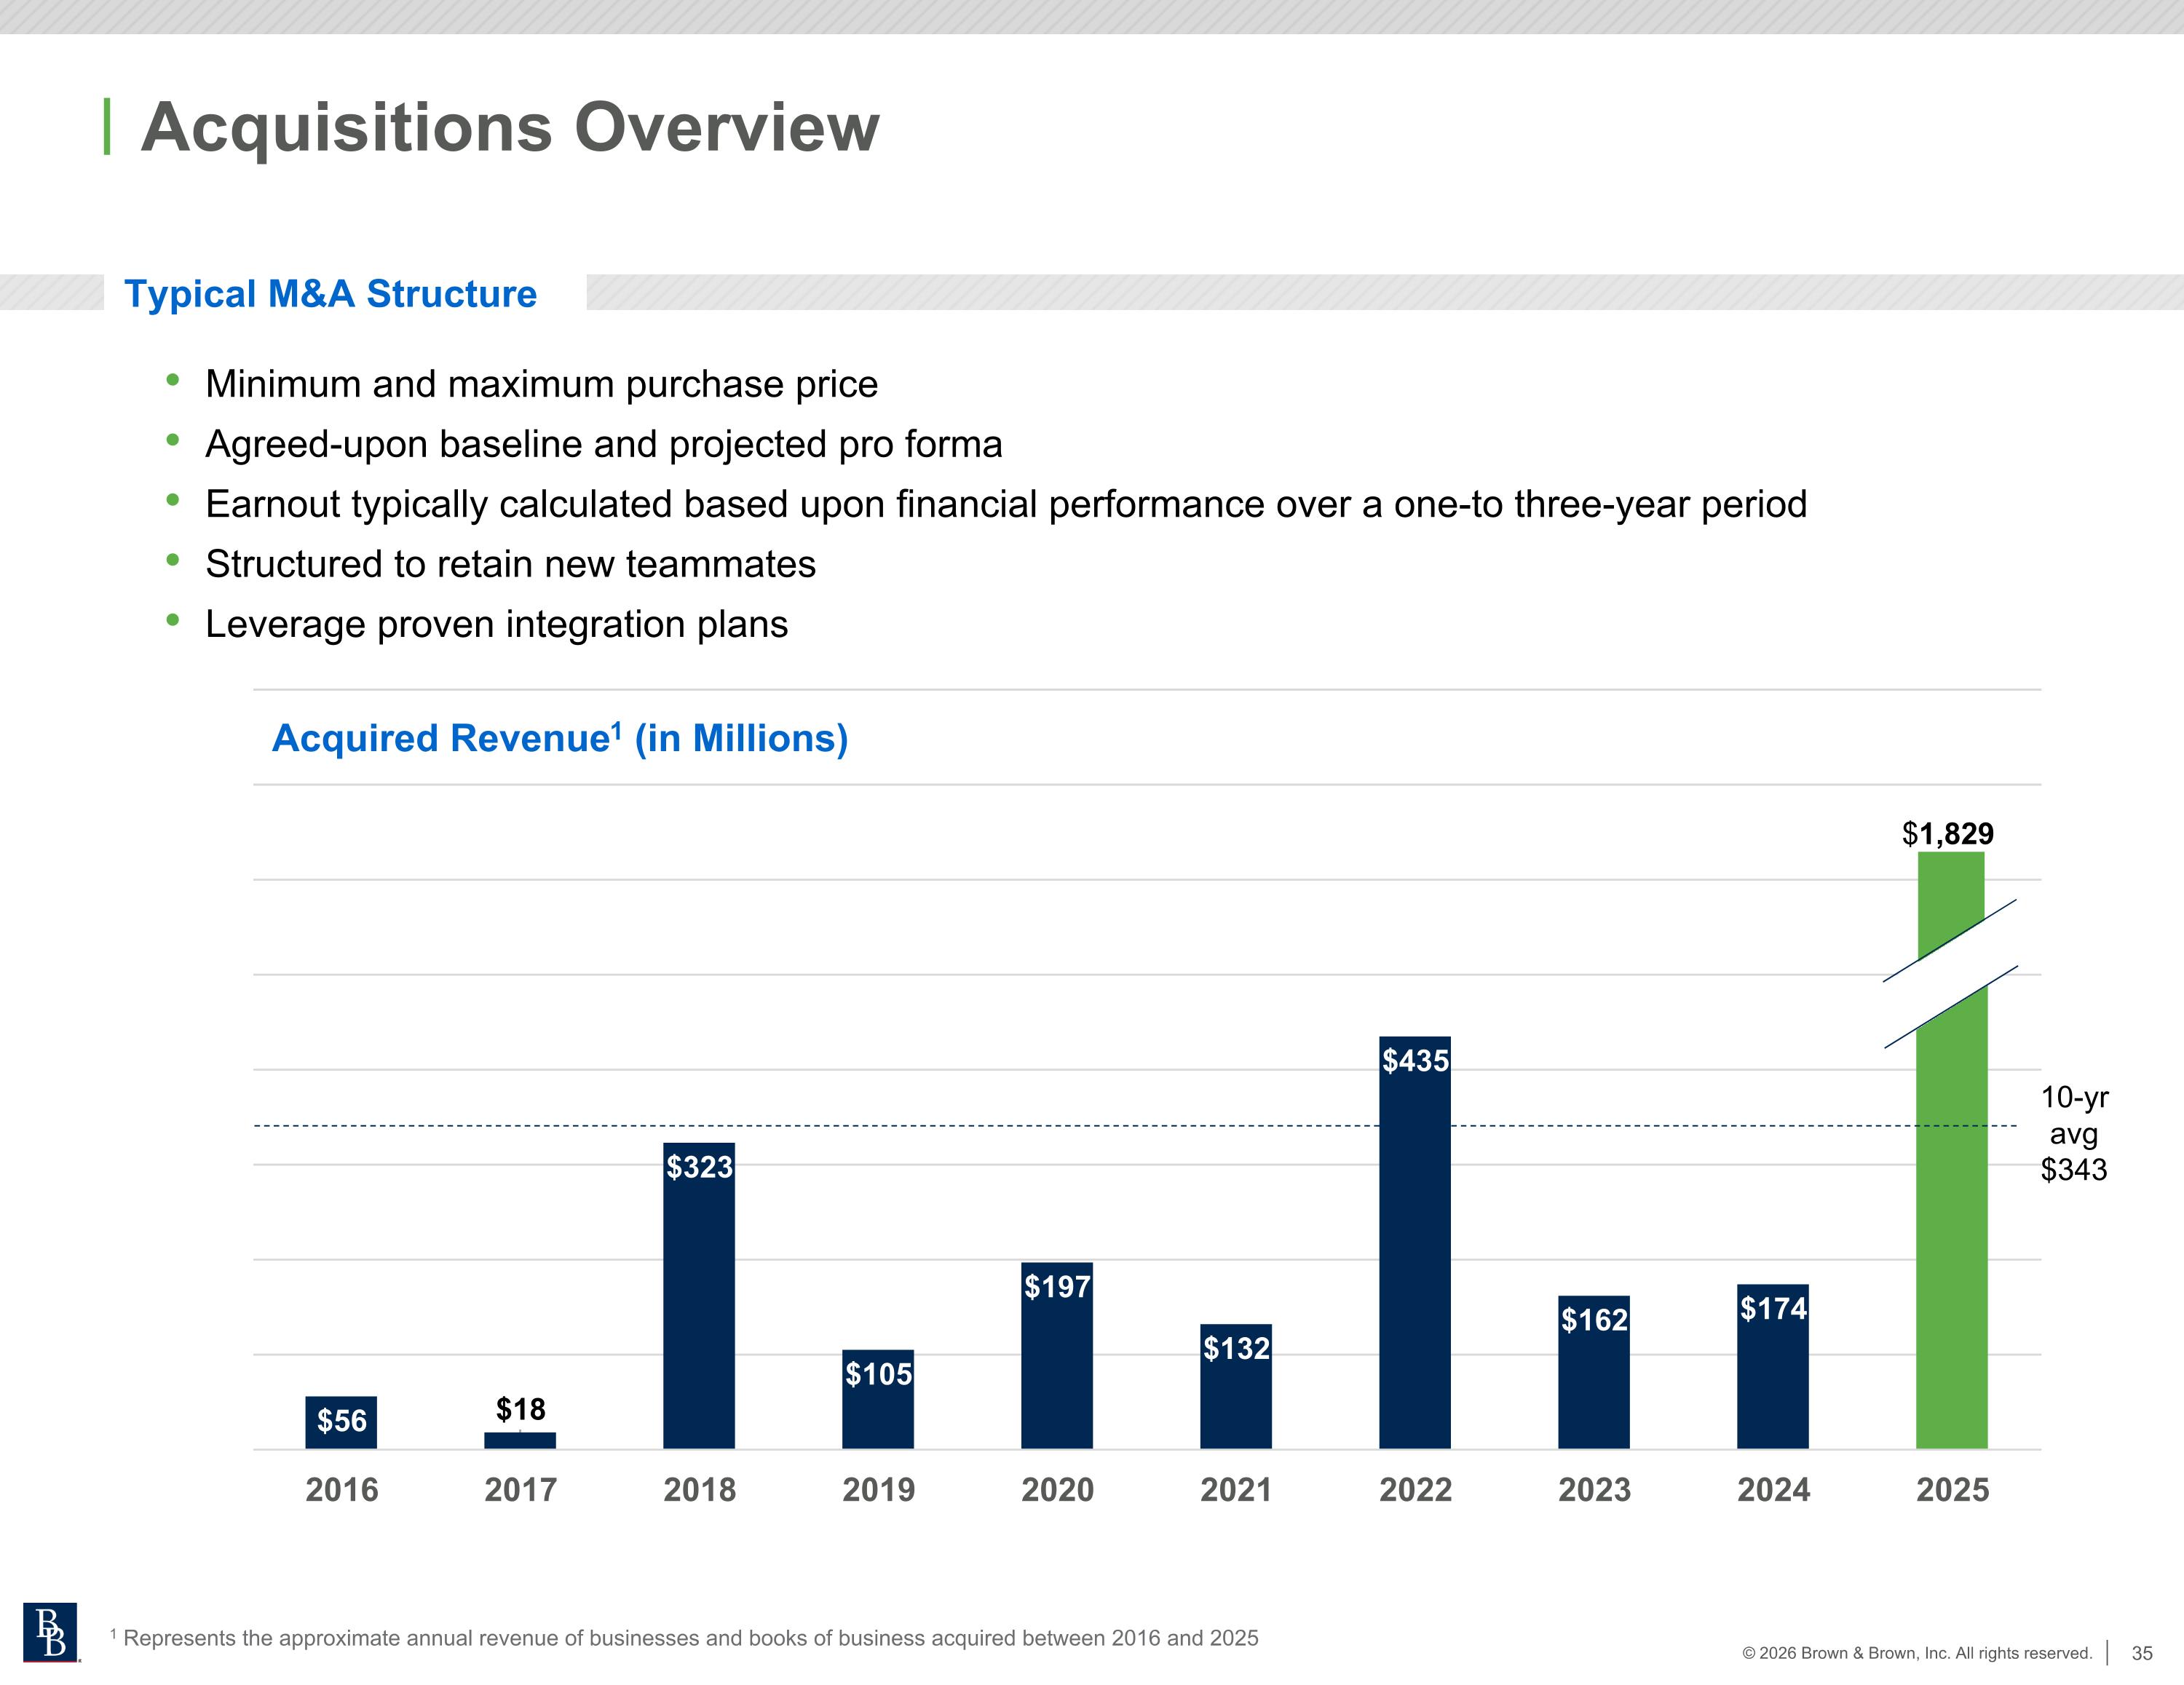This screenshot has height=1685, width=2184.
Task: Click the Acquired Revenue chart title
Action: click(560, 738)
